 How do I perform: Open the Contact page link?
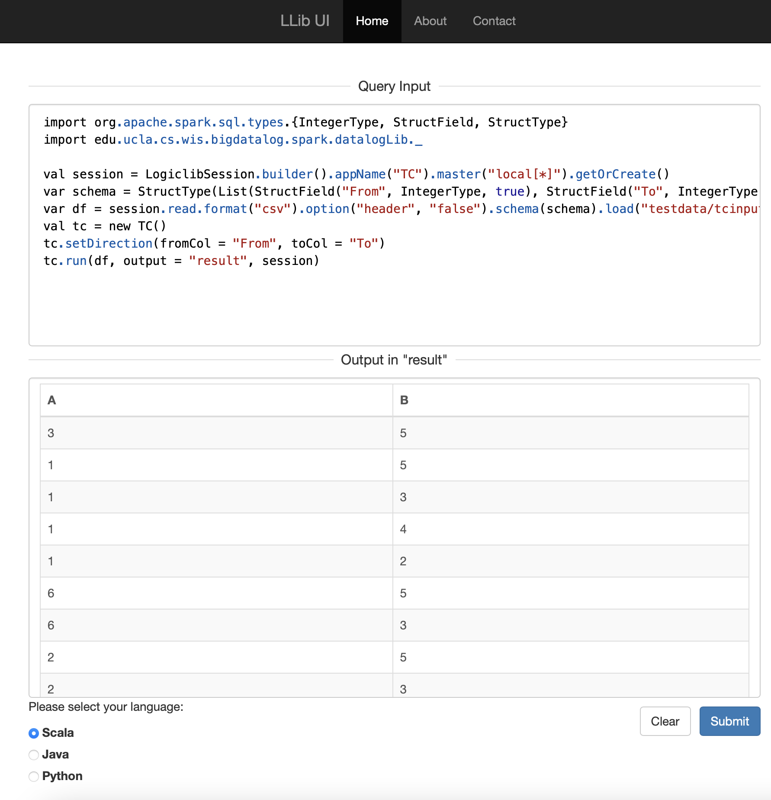click(x=494, y=21)
